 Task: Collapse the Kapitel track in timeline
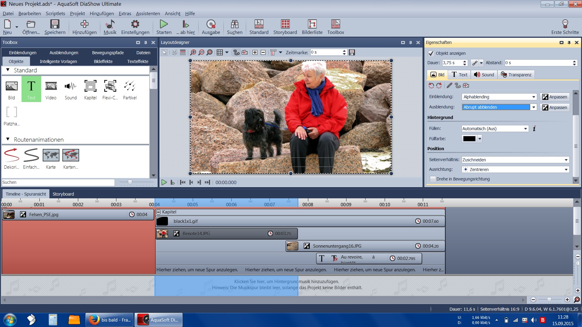coord(159,212)
